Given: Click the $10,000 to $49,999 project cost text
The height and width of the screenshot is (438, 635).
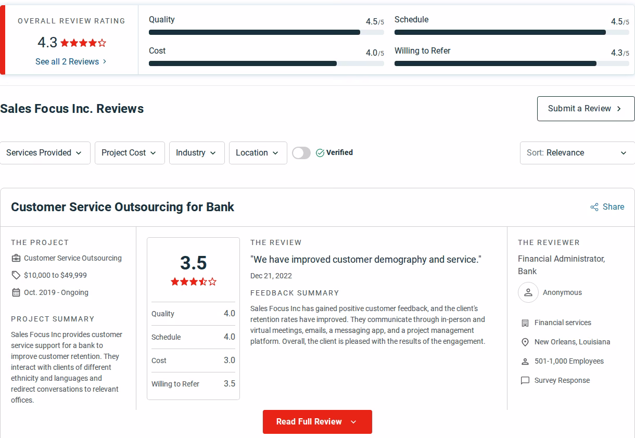Looking at the screenshot, I should coord(56,275).
